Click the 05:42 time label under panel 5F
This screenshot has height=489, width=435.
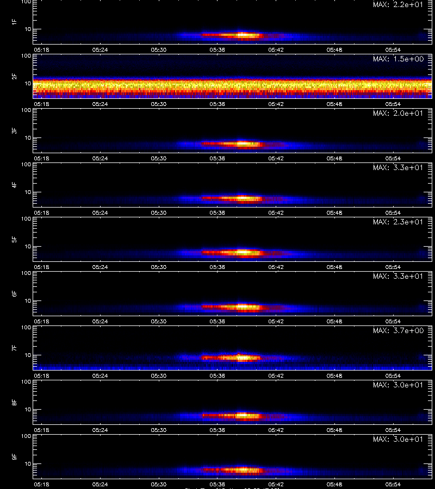(276, 267)
